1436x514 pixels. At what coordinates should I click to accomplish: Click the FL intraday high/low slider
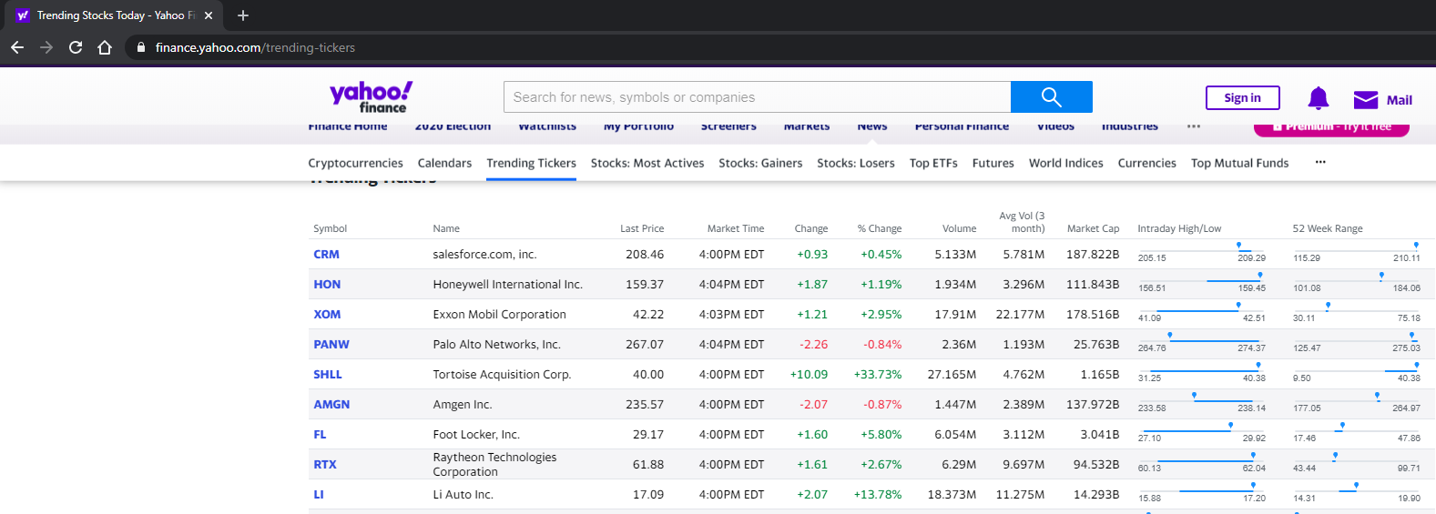pos(1201,433)
